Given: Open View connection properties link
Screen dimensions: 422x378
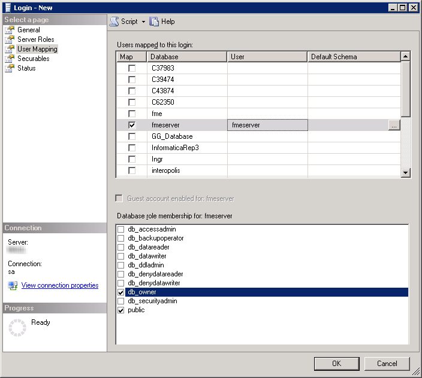Looking at the screenshot, I should pos(60,286).
